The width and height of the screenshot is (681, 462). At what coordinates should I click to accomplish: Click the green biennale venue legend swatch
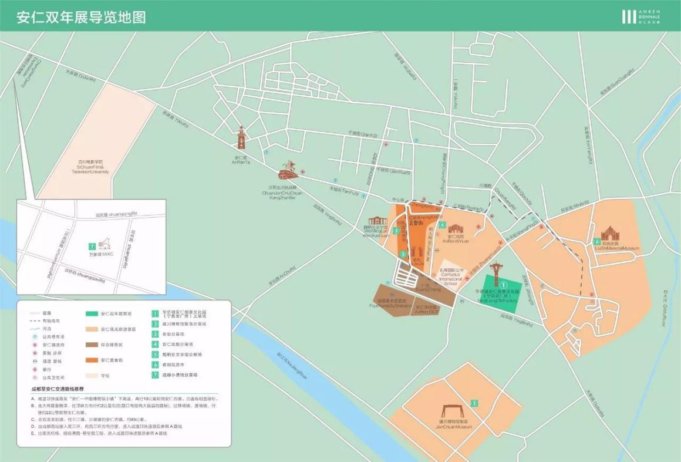90,314
